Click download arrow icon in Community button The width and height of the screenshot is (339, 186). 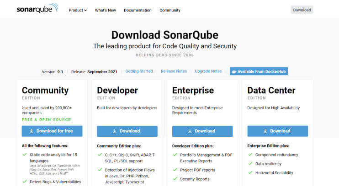32,131
